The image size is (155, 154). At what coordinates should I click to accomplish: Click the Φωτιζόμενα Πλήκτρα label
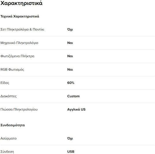pyautogui.click(x=18, y=56)
